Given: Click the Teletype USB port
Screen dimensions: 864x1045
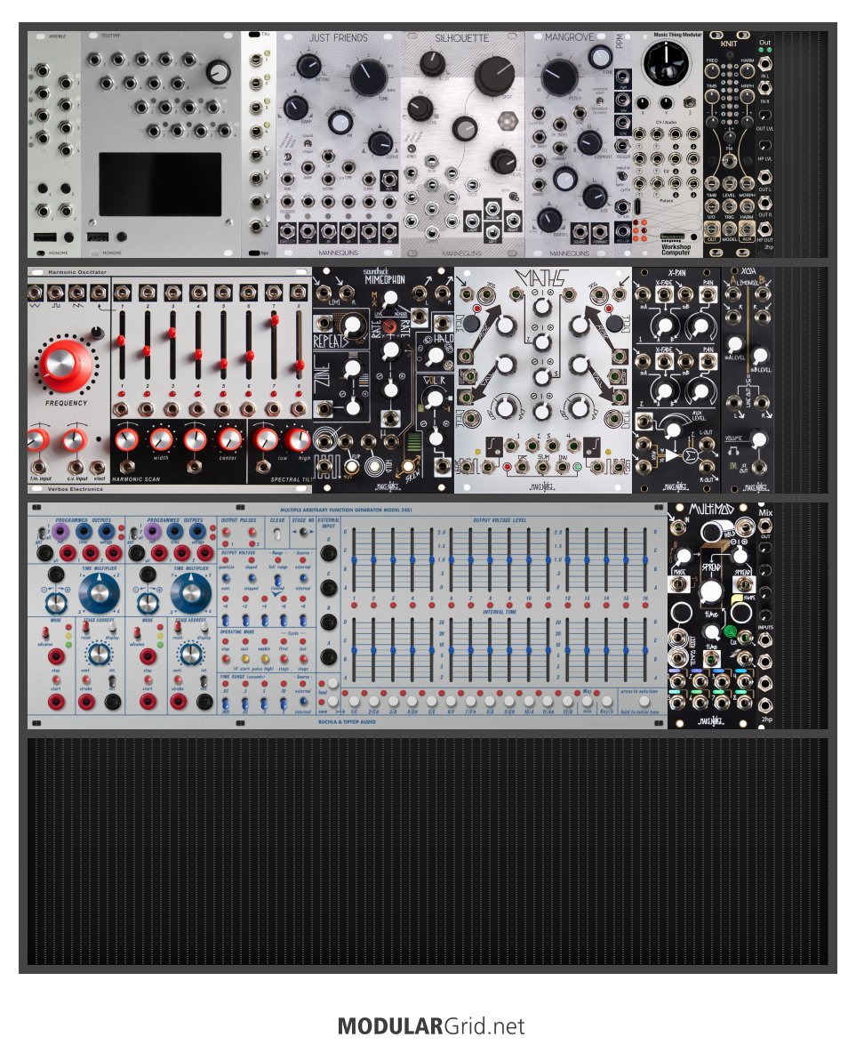Looking at the screenshot, I should tap(97, 237).
